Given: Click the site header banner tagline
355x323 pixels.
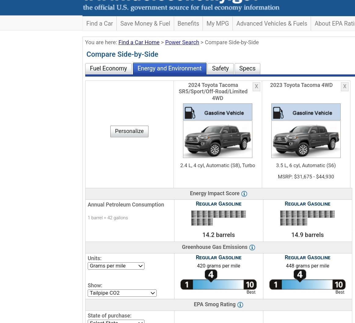Looking at the screenshot, I should click(181, 8).
